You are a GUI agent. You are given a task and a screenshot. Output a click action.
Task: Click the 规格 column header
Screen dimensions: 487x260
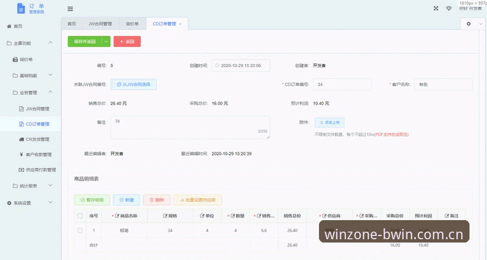pyautogui.click(x=170, y=216)
